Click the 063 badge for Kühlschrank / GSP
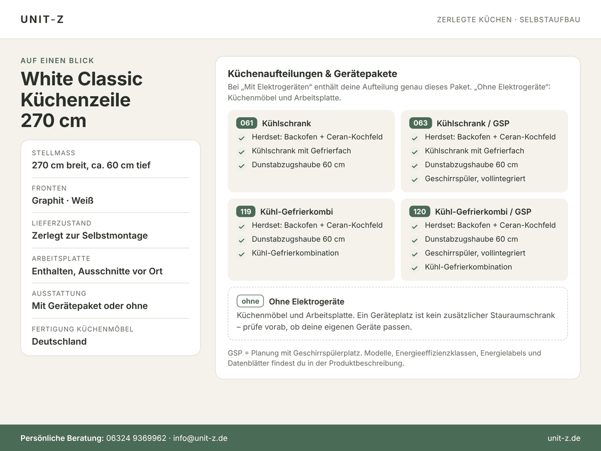Viewport: 601px width, 451px height. (x=421, y=123)
